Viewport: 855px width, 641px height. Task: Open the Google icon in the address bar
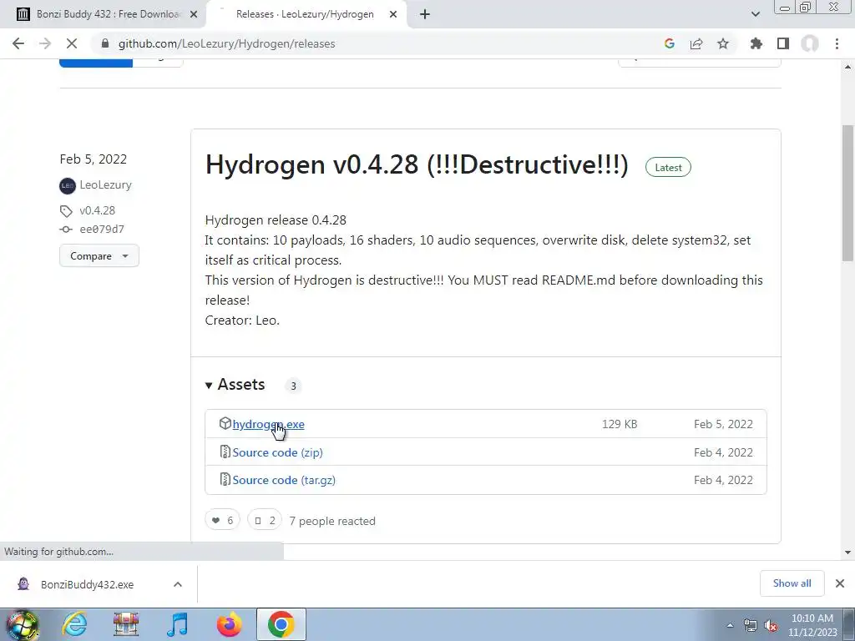coord(670,43)
